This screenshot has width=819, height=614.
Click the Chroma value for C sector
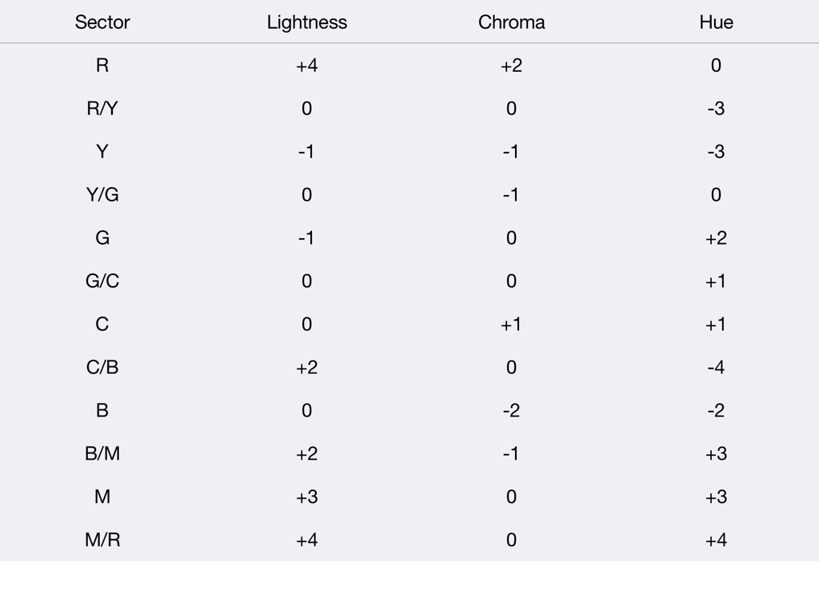click(511, 325)
